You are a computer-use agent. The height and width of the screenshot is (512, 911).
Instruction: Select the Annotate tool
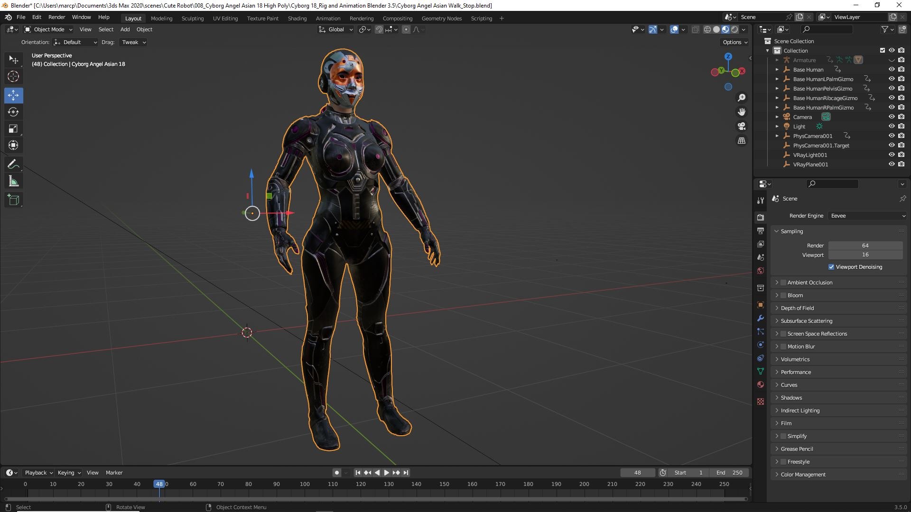[13, 165]
